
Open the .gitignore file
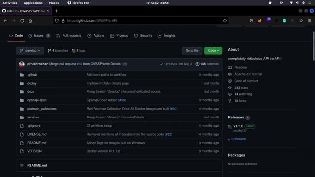[x=34, y=126]
